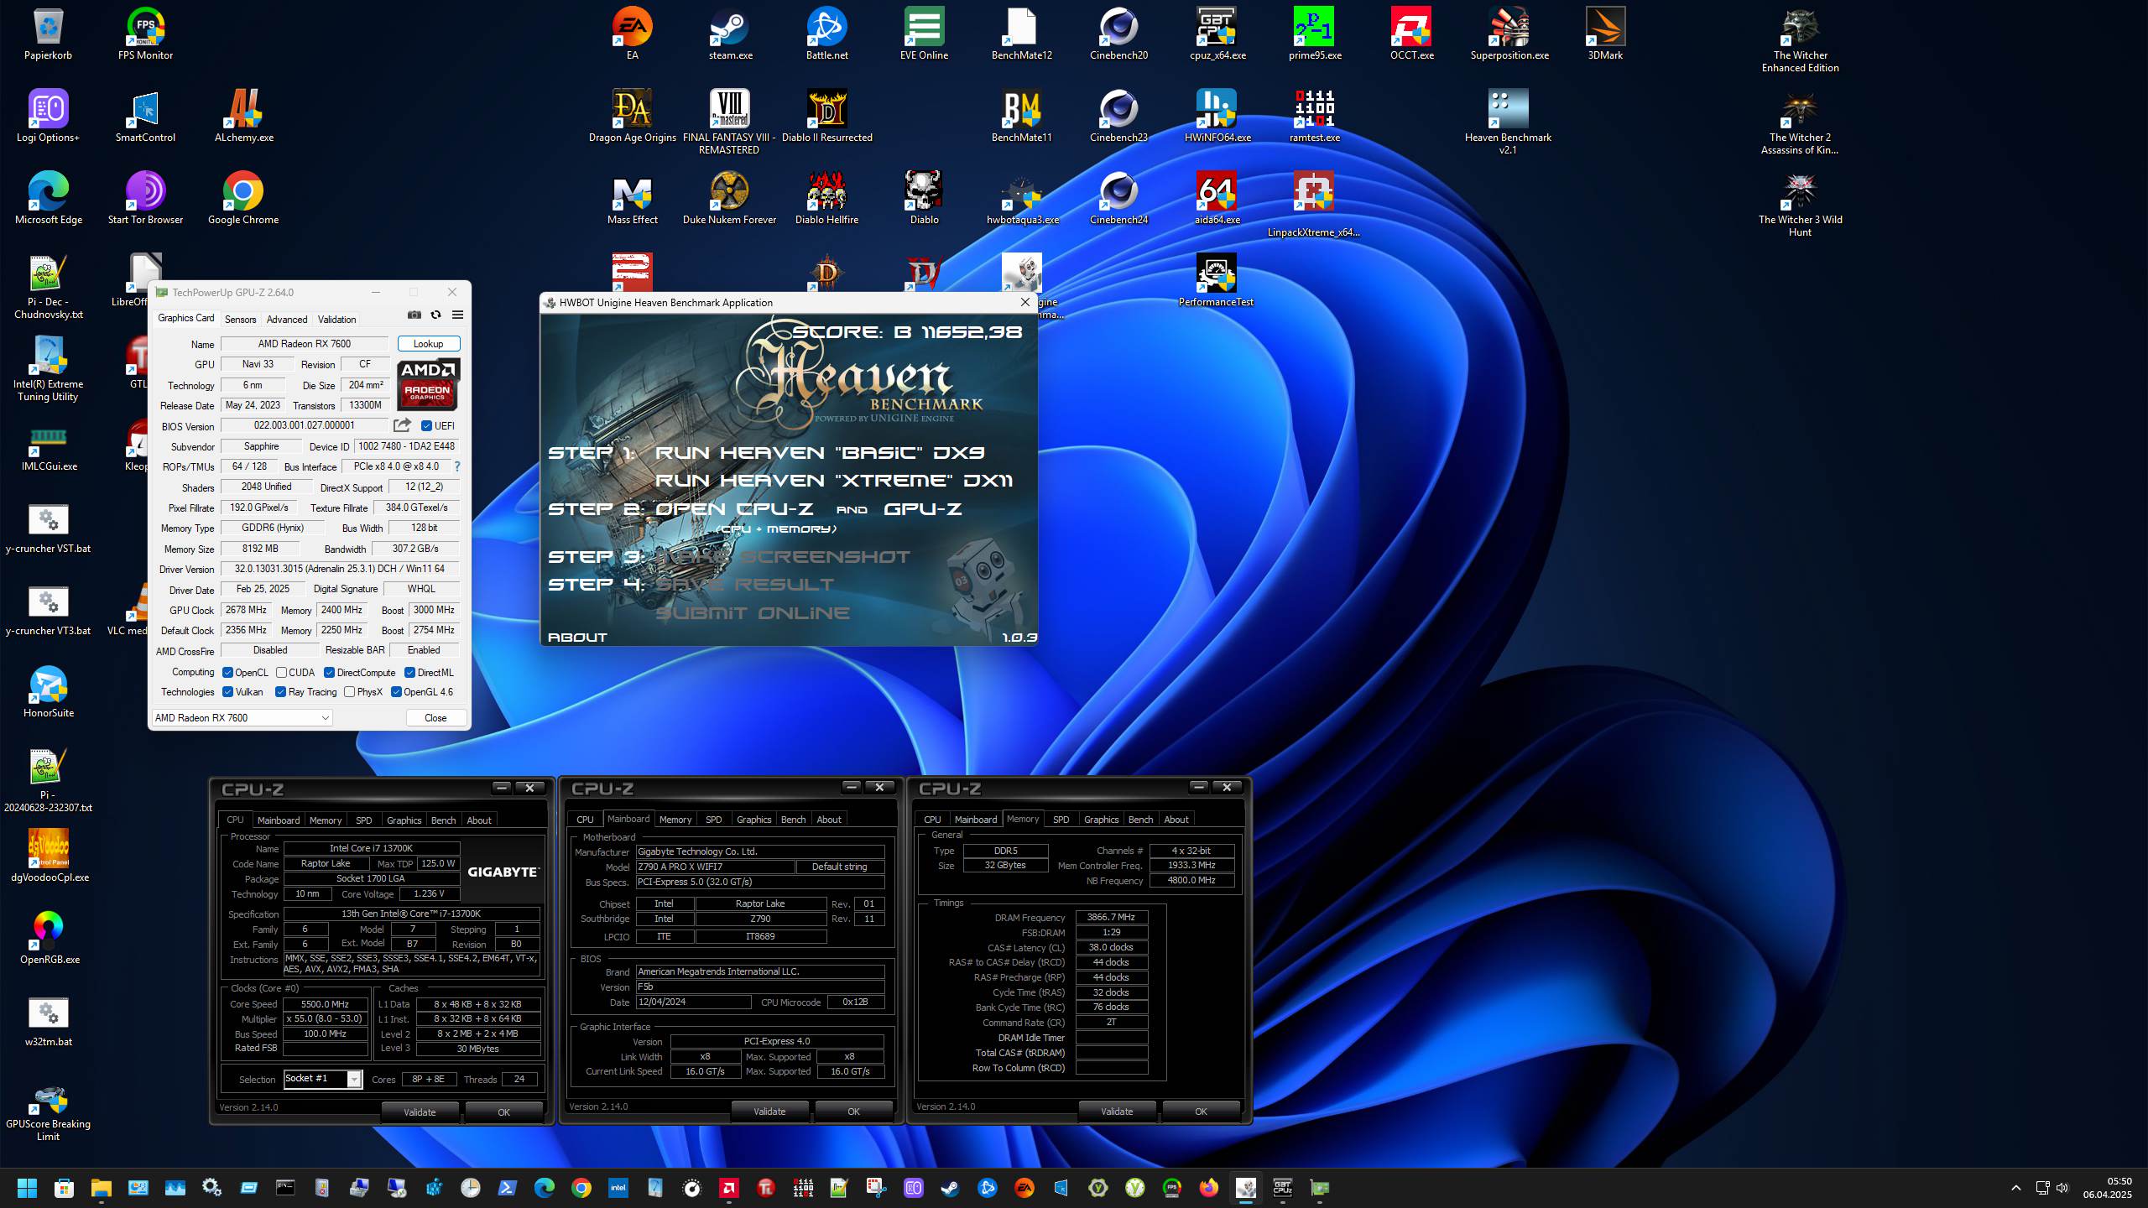Toggle the DirectCompute checkbox in GPU-Z
This screenshot has height=1208, width=2148.
[x=330, y=673]
